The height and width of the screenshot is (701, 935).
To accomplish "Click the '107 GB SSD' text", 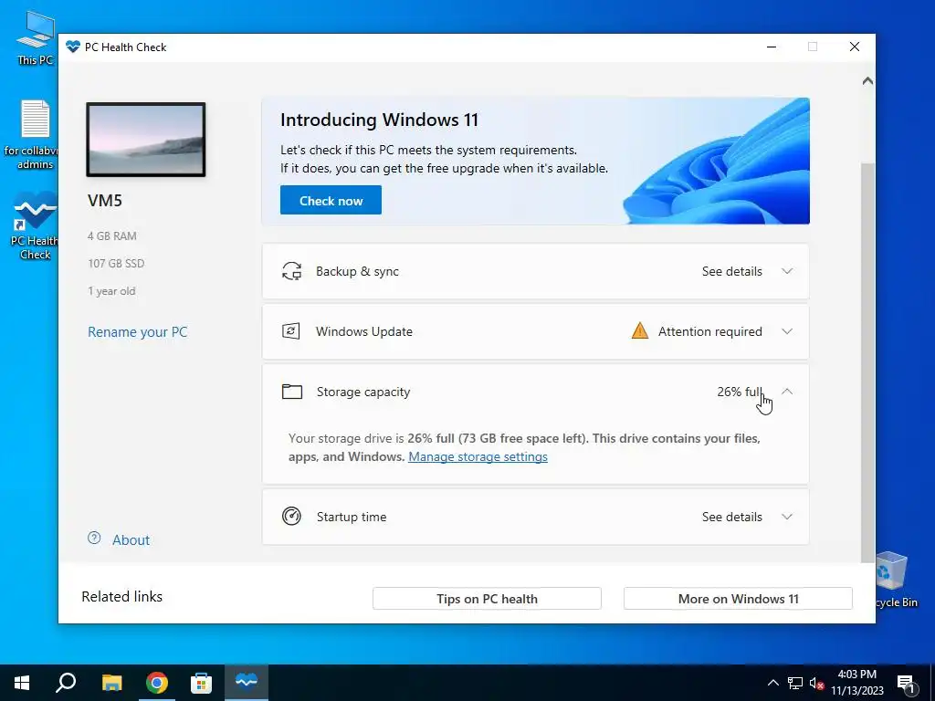I will tap(116, 264).
